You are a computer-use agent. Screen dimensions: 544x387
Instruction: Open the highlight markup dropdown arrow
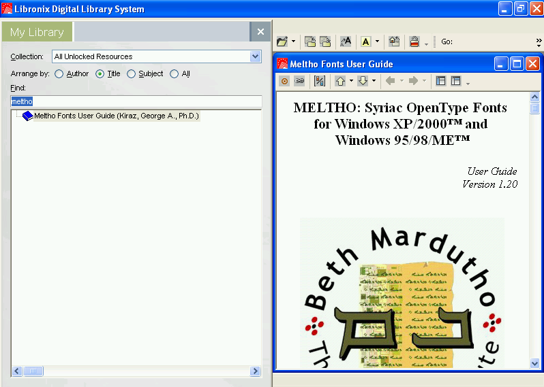point(377,41)
